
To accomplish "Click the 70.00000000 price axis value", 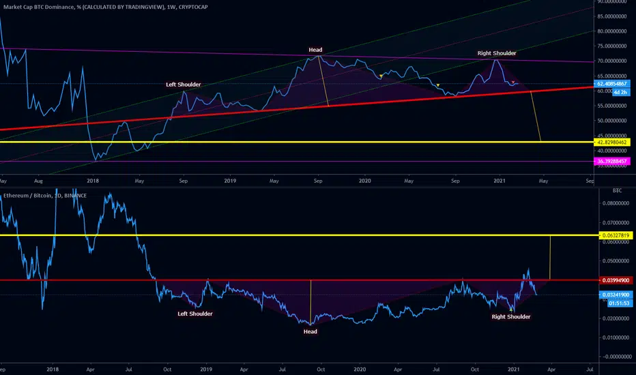I will 612,61.
